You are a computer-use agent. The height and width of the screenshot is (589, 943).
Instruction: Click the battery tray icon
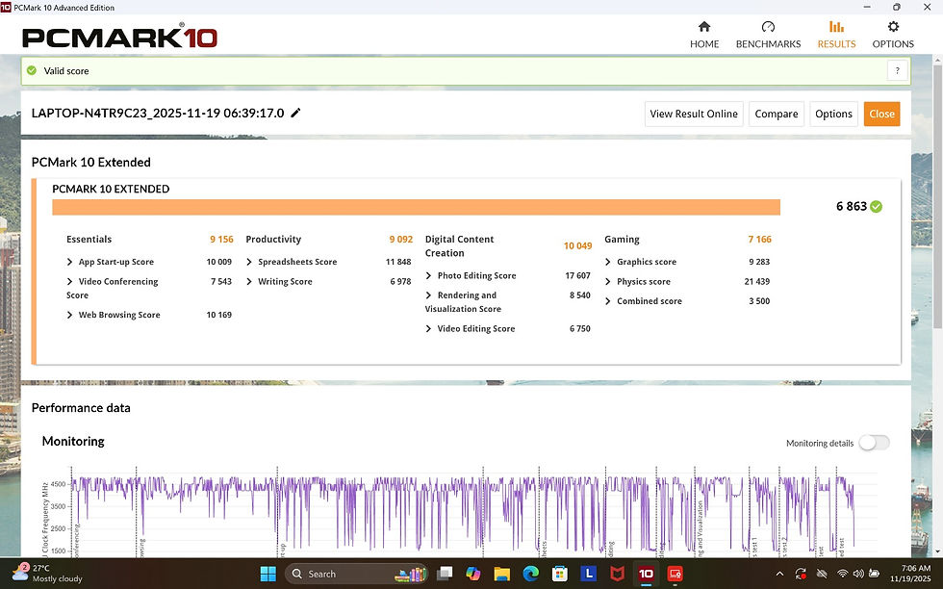click(x=874, y=574)
